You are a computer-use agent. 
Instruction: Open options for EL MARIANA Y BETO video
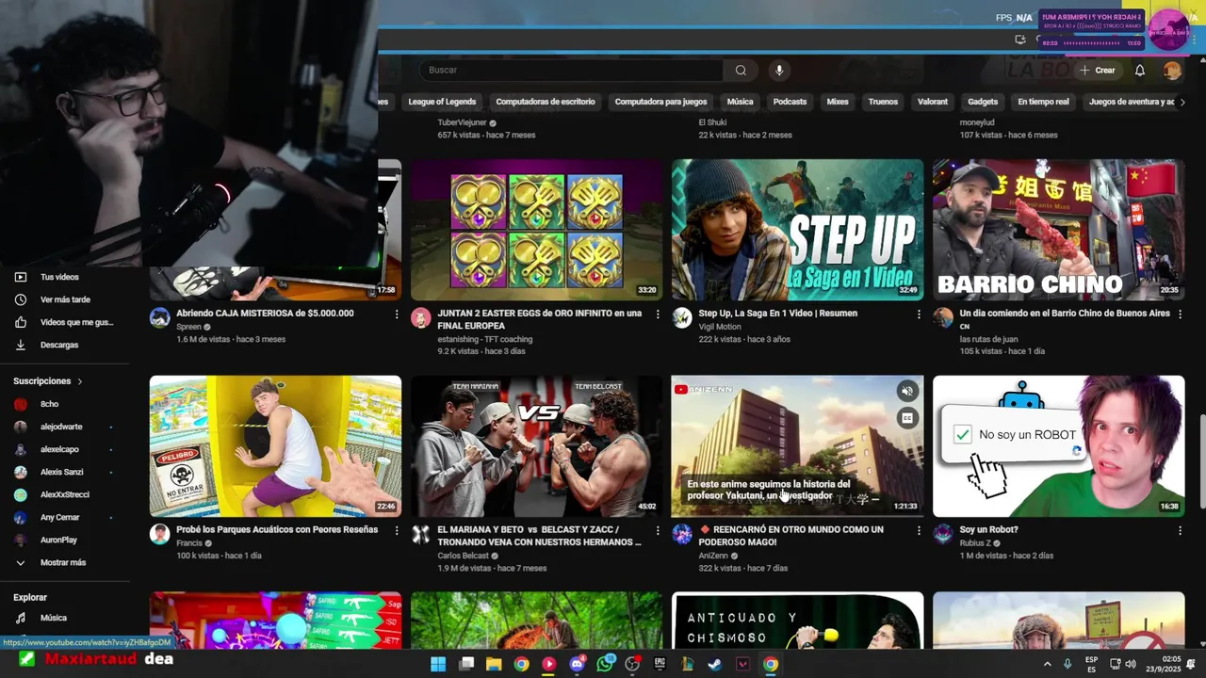(x=658, y=531)
